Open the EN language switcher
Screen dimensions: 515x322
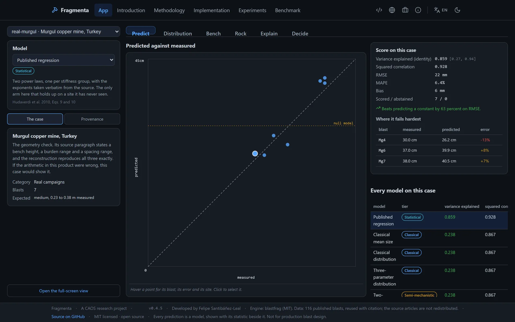click(441, 10)
